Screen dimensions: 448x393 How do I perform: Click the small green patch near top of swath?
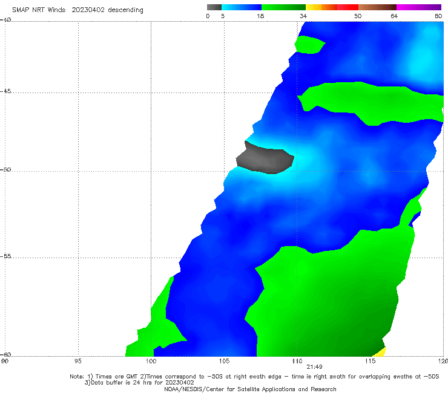pyautogui.click(x=309, y=45)
